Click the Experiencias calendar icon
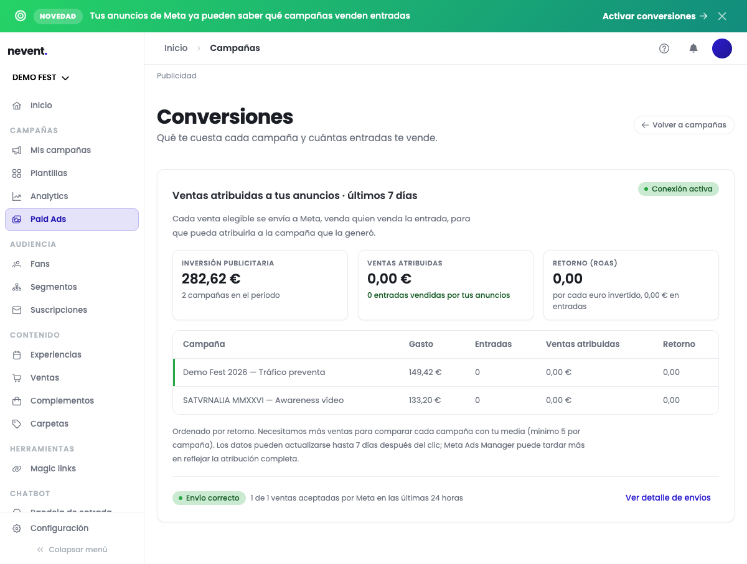Screen dimensions: 747x564 tap(17, 355)
